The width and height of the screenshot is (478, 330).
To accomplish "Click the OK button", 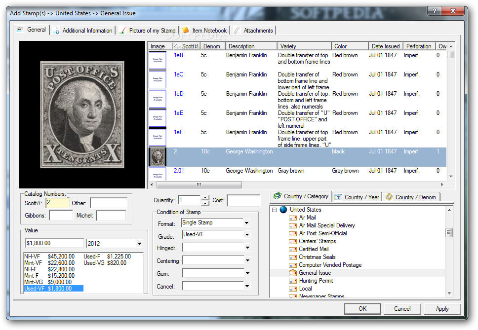I will 362,309.
